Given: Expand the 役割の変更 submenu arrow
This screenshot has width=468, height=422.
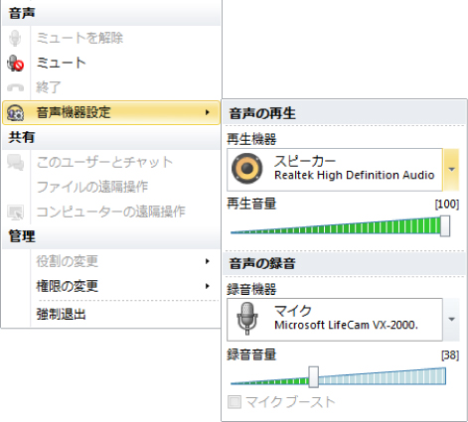Looking at the screenshot, I should pos(208,261).
